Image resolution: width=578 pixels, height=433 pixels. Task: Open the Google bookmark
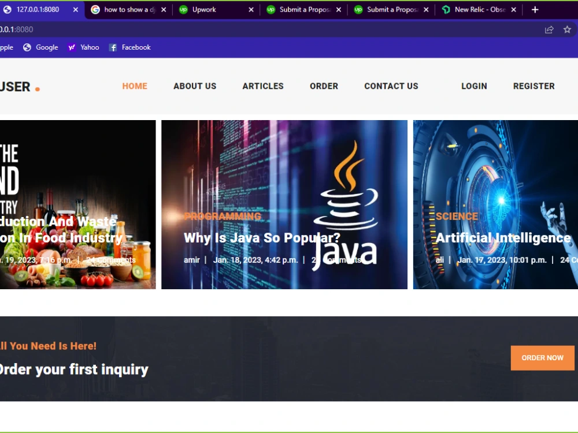(40, 47)
